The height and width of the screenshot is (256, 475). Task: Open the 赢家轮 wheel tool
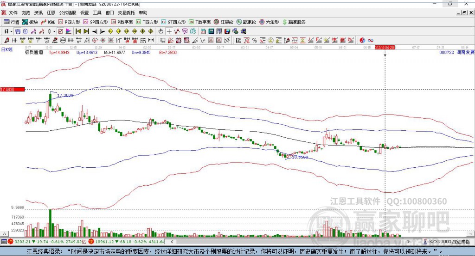click(246, 22)
